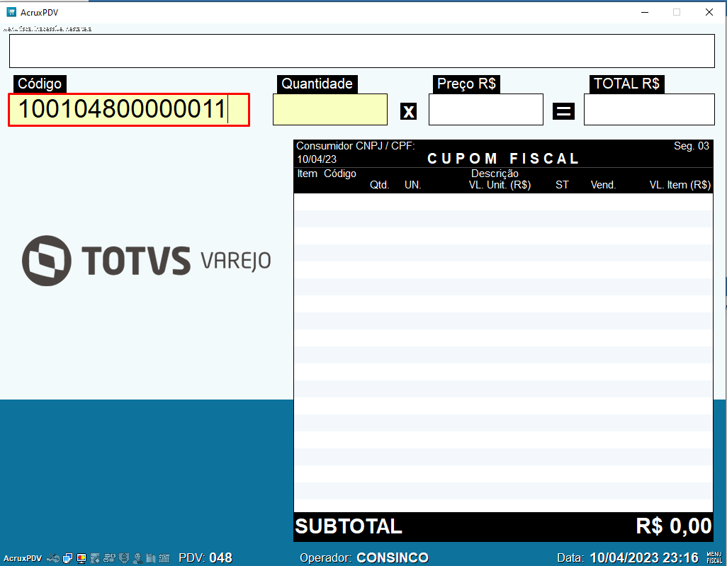Click the Código label
The image size is (727, 566).
point(40,84)
